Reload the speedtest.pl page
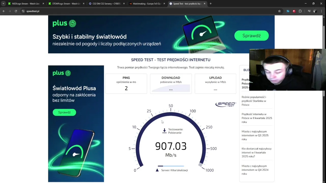This screenshot has height=183, width=326. coord(16,11)
